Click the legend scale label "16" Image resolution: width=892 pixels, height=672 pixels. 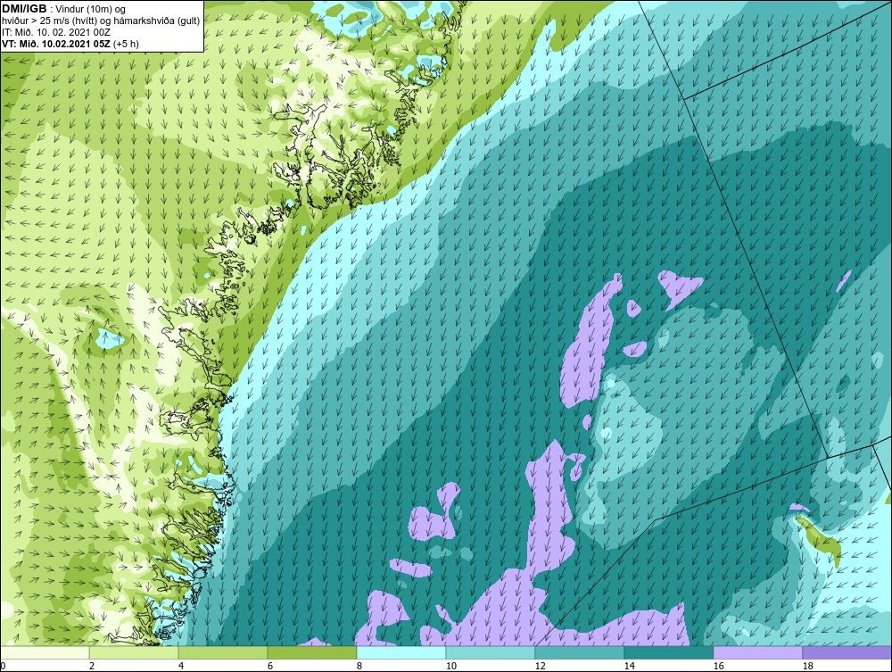click(x=718, y=666)
